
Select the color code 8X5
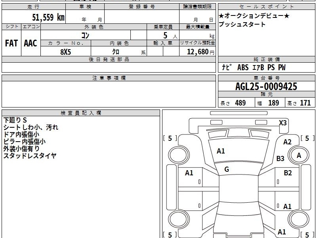pyautogui.click(x=66, y=52)
